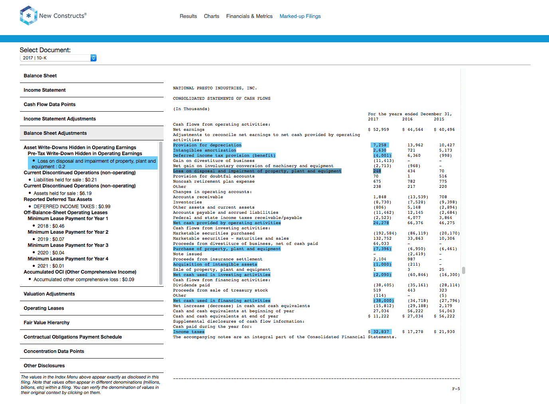Expand Income Statement Adjustments section
Screen dimensions: 549x404
coord(92,119)
